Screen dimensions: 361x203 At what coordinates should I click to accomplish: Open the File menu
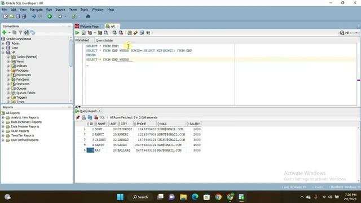click(x=4, y=10)
